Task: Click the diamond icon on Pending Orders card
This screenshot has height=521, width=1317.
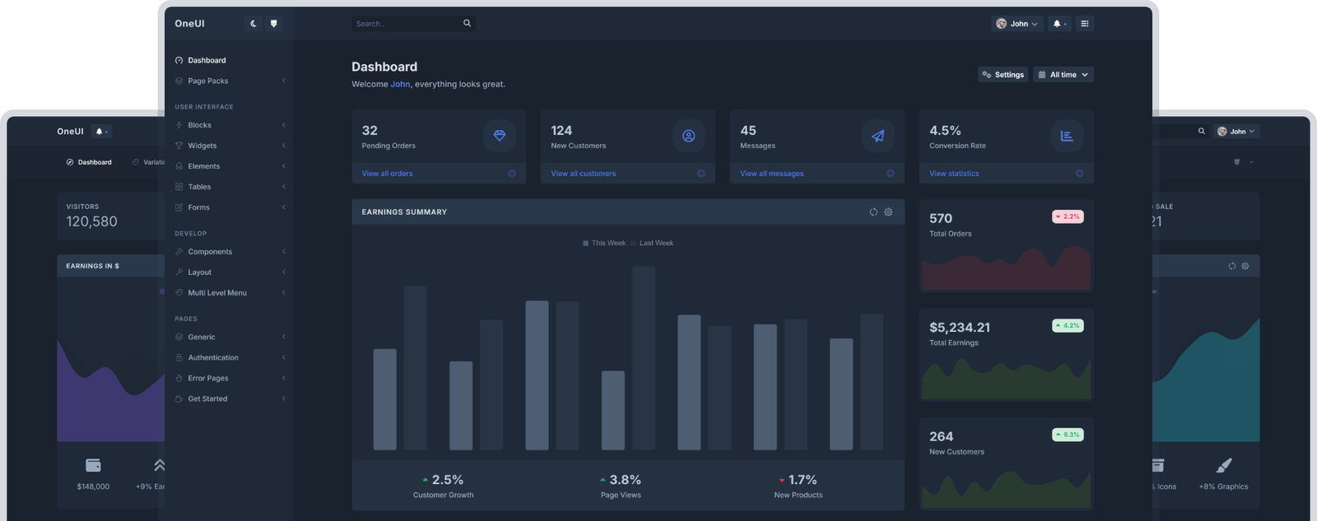Action: [500, 136]
